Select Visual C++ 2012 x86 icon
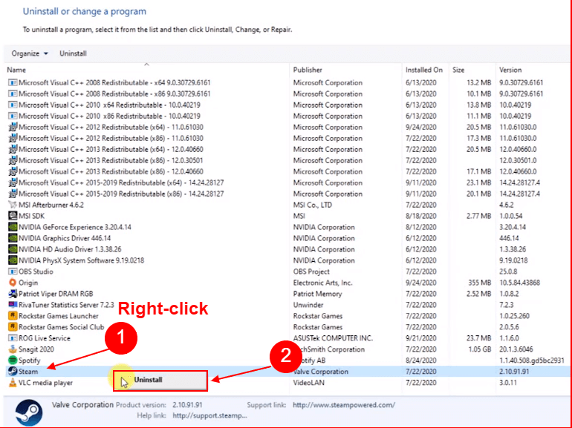This screenshot has height=428, width=572. 13,138
